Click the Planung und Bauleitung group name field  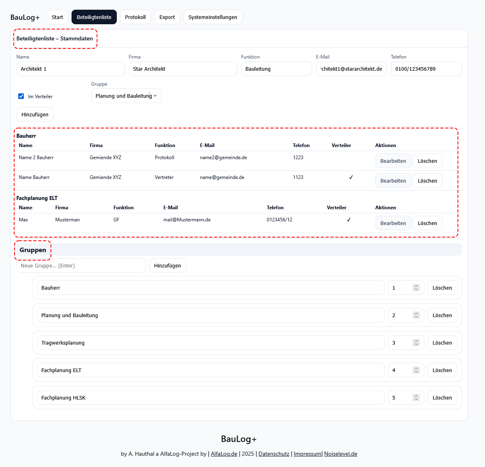pyautogui.click(x=211, y=315)
